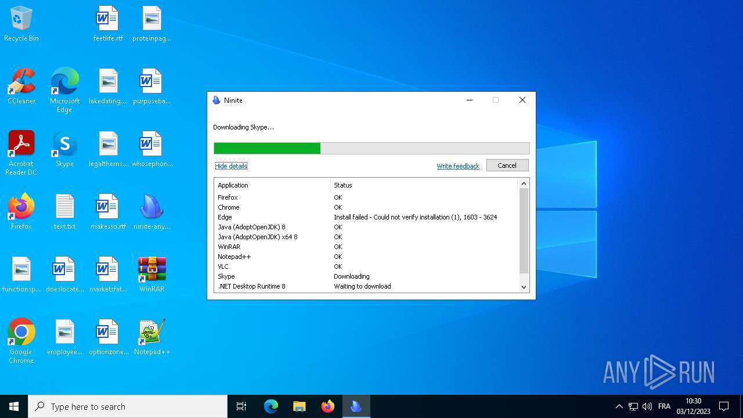Select the Acrobat Reader DC desktop icon
This screenshot has height=418, width=743.
(21, 153)
